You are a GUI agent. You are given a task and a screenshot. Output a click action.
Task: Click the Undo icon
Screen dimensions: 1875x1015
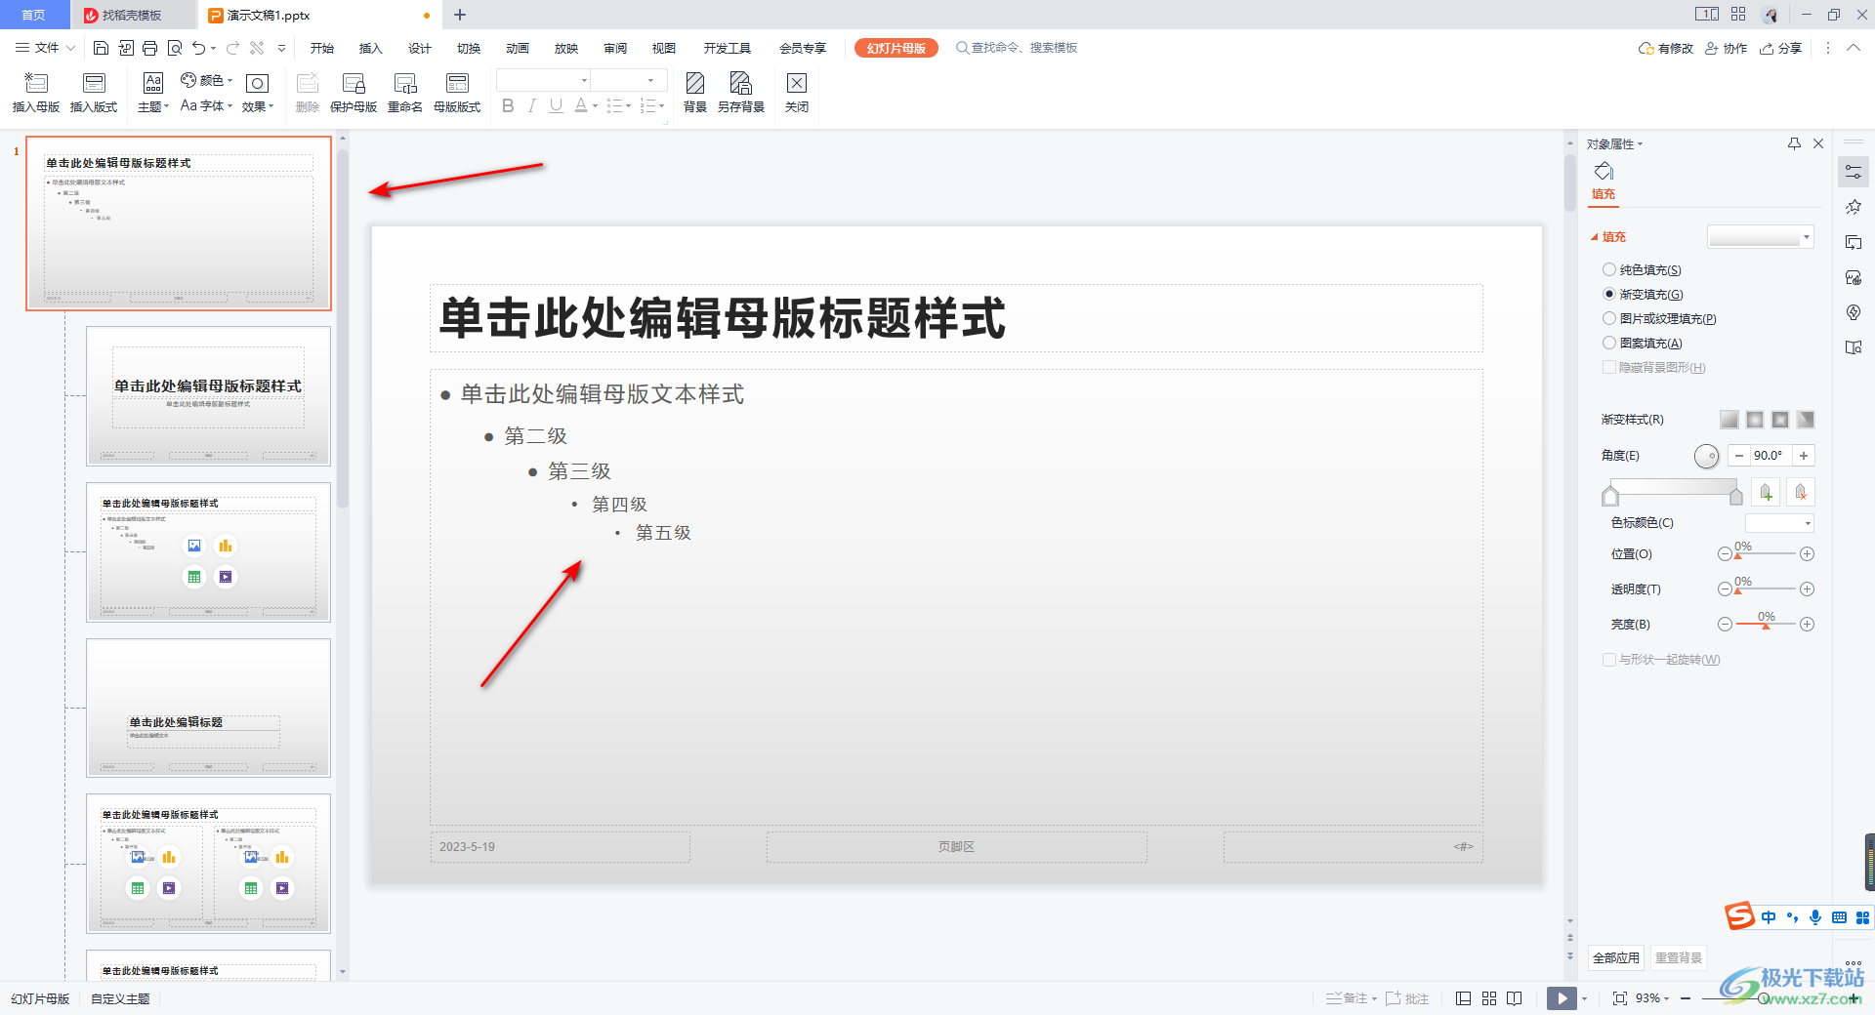(199, 48)
